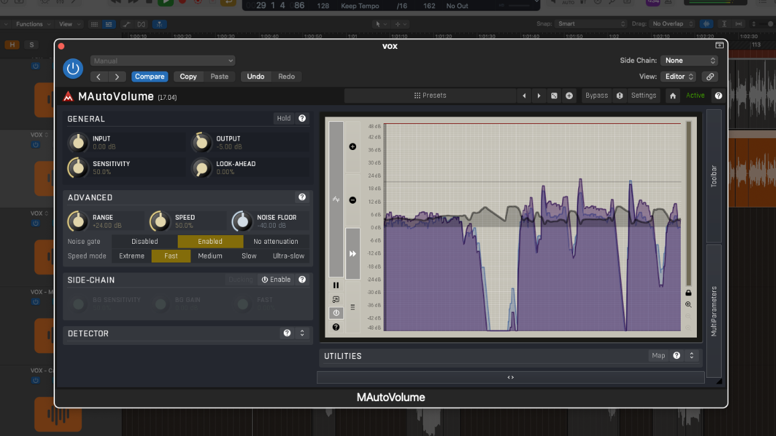Open the Settings menu

pos(643,95)
